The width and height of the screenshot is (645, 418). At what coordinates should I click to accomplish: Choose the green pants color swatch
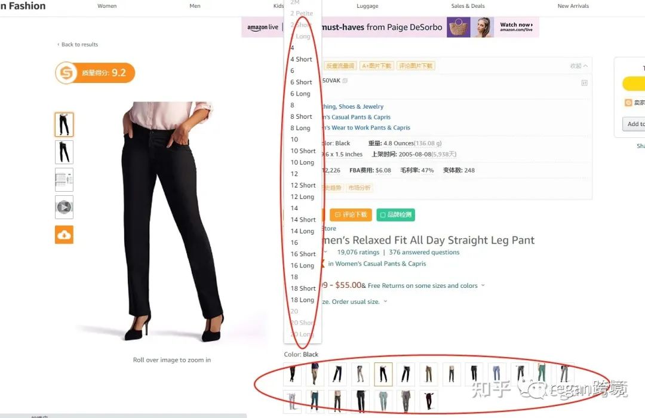[542, 374]
